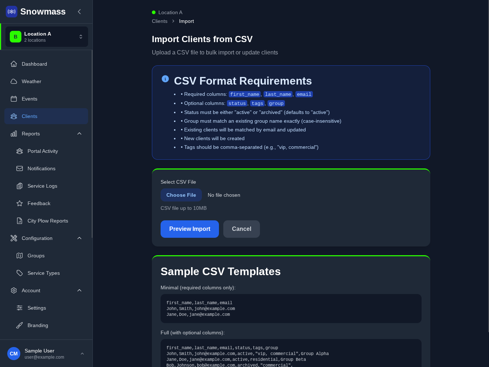The height and width of the screenshot is (367, 489).
Task: Click the Service Types tag icon
Action: point(20,273)
